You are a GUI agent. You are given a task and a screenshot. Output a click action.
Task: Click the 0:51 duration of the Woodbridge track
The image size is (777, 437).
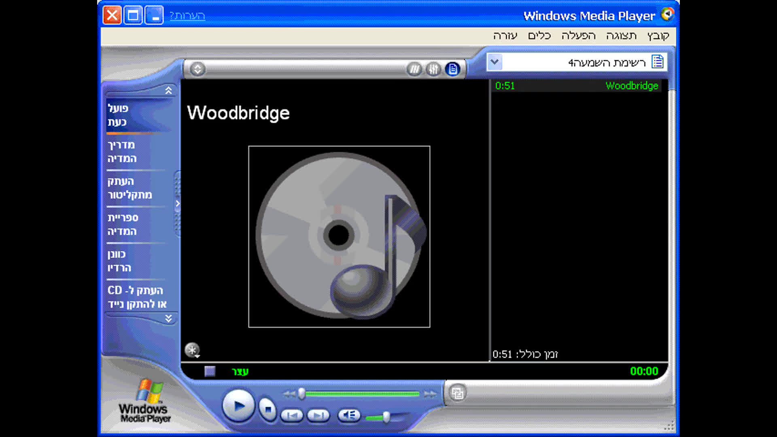[505, 86]
